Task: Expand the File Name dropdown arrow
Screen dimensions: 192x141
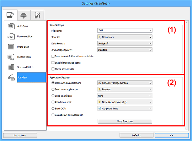Action: [x=150, y=30]
